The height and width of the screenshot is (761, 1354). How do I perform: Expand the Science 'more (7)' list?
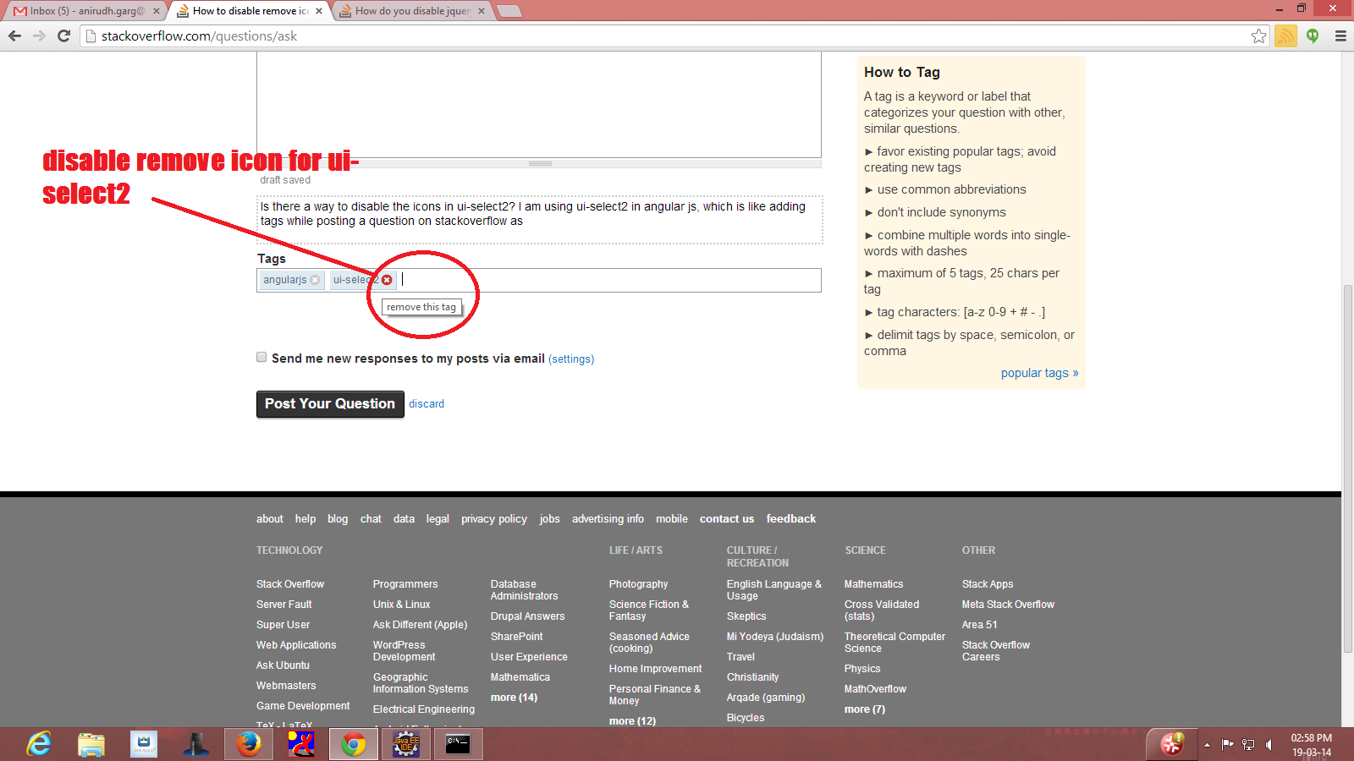(864, 709)
